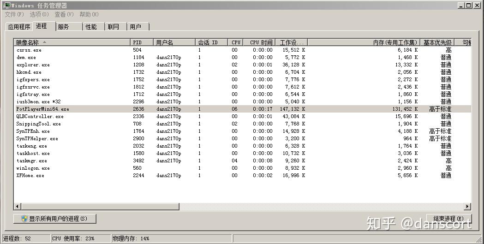Click the 显示所有用户的进程 button
This screenshot has width=484, height=244.
[x=55, y=219]
